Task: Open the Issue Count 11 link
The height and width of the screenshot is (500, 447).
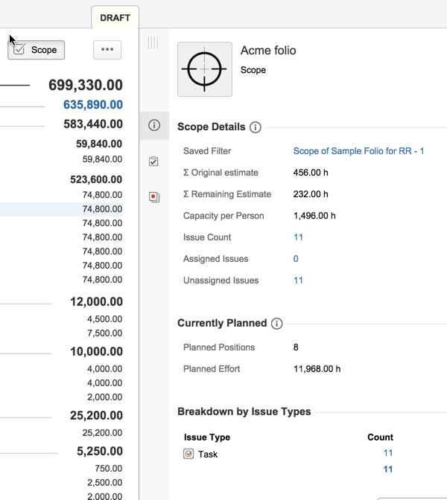Action: 298,237
